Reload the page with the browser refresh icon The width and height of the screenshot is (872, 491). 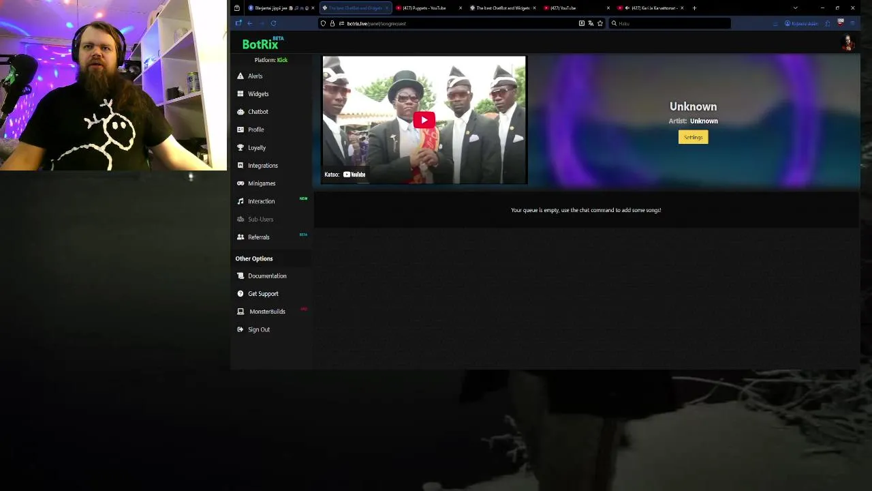pos(273,23)
